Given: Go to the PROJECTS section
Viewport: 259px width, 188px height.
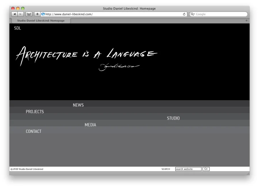Looking at the screenshot, I should 35,112.
